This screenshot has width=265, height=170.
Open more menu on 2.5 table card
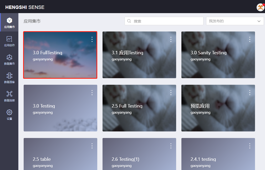92,146
